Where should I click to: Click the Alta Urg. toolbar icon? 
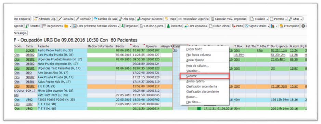127,19
